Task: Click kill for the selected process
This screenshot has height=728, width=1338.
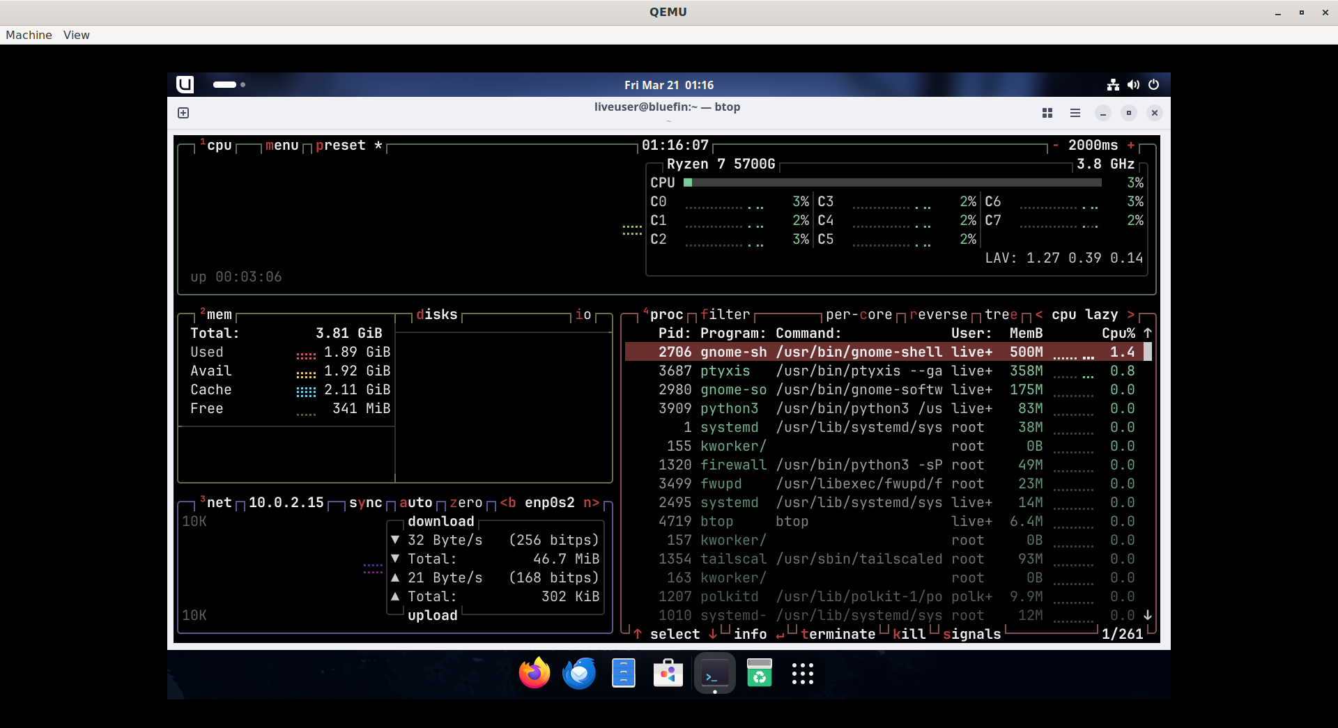Action: coord(909,634)
